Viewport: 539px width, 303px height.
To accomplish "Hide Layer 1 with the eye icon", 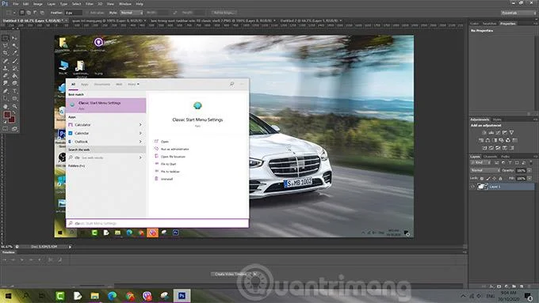I will pyautogui.click(x=473, y=187).
